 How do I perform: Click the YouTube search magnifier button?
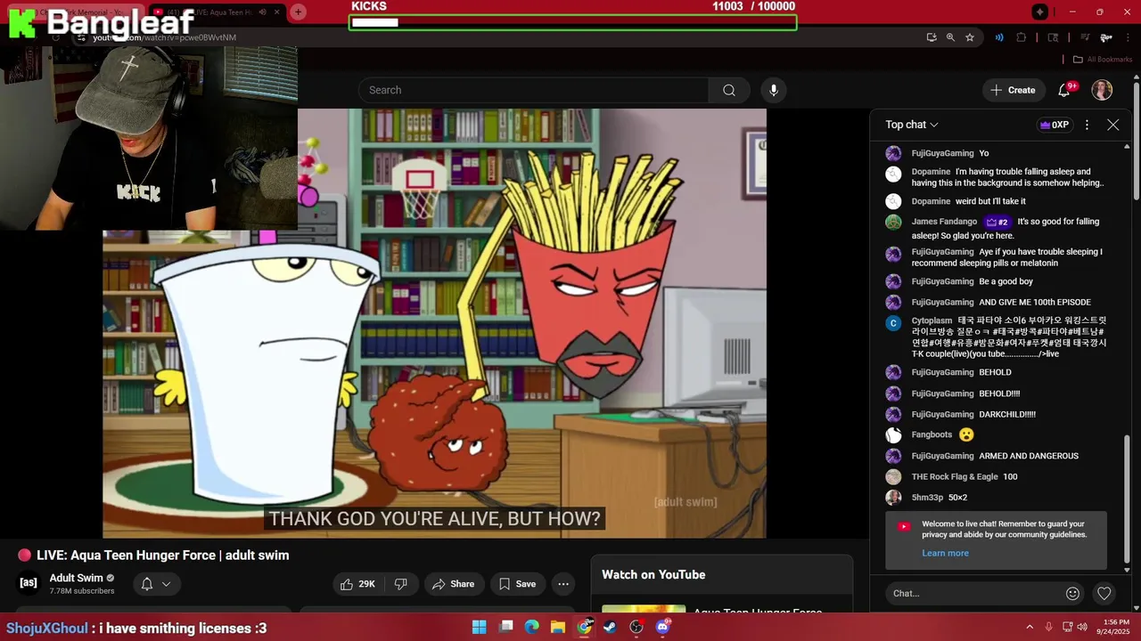click(x=729, y=90)
